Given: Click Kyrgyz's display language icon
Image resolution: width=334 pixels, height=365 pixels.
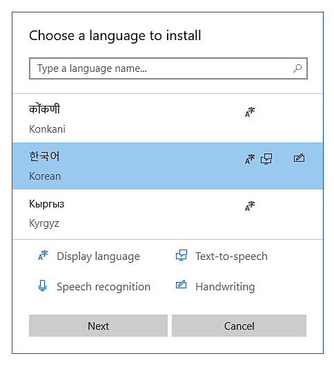Looking at the screenshot, I should pyautogui.click(x=250, y=206).
